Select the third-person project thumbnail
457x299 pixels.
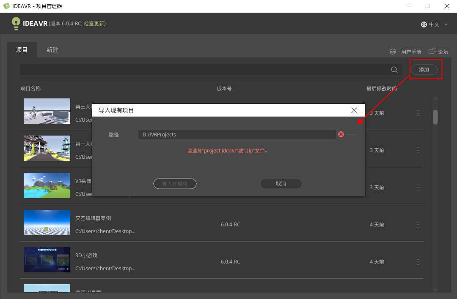[x=47, y=111]
